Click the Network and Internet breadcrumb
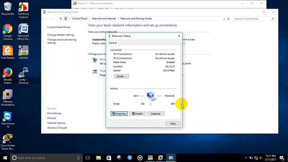Viewport: 288px width, 162px height. tap(104, 18)
